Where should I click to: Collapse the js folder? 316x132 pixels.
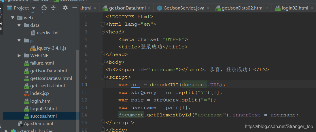[x=19, y=41]
